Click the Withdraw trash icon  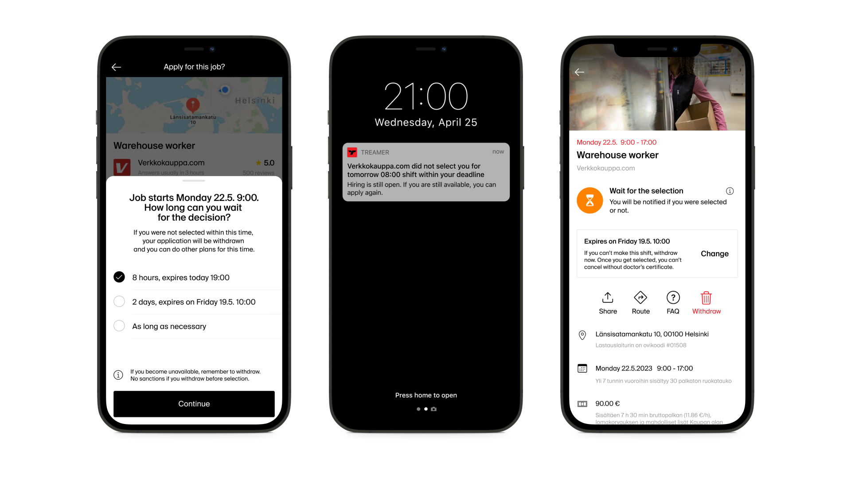click(706, 298)
